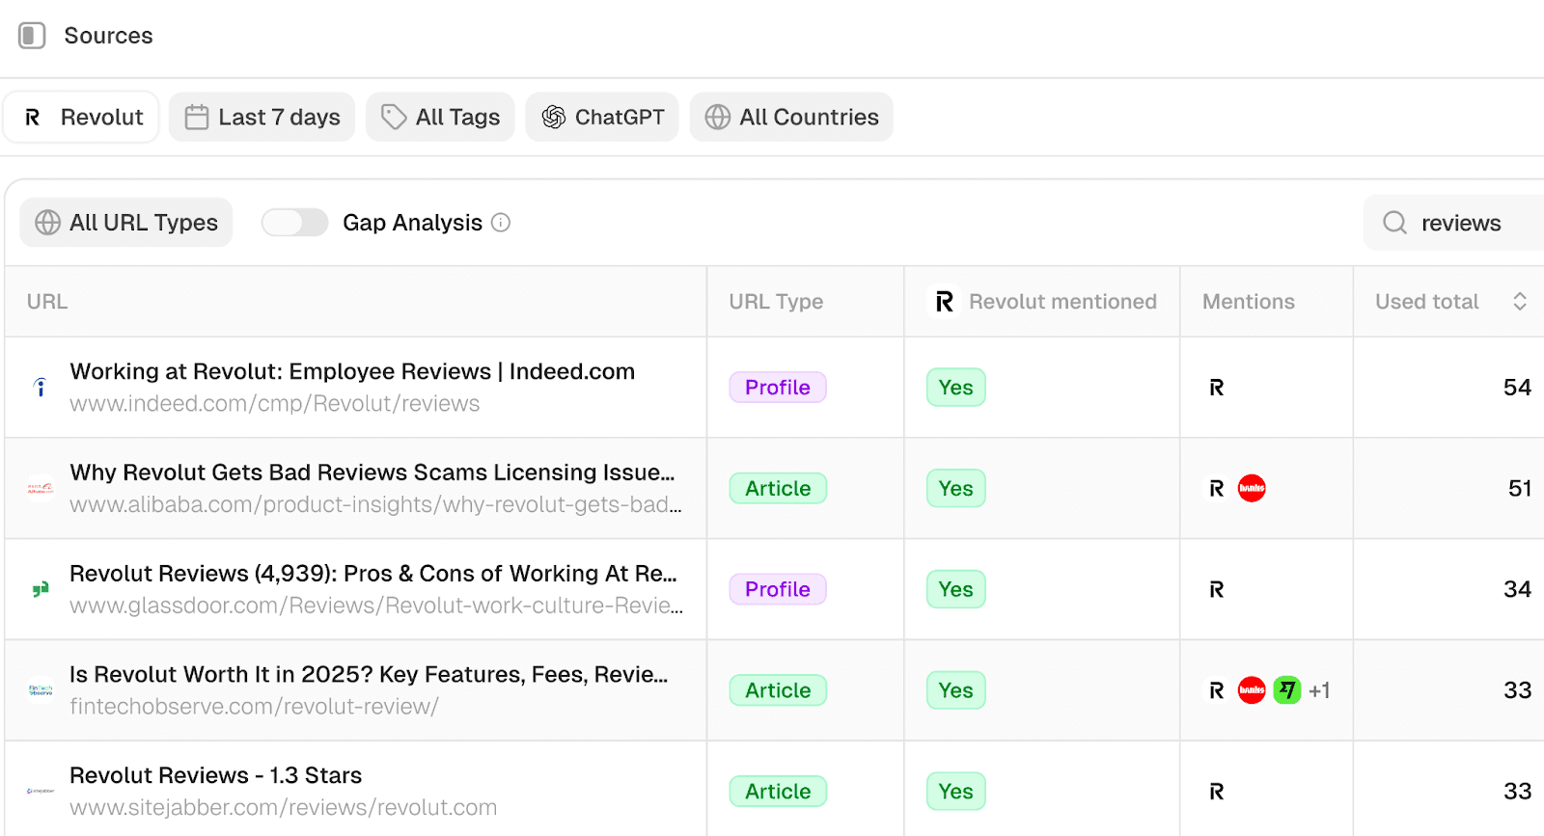Viewport: 1544px width, 836px height.
Task: Click the Revolut mention icon in Alibaba row
Action: pos(1217,489)
